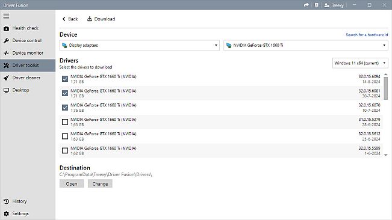Screen dimensions: 392x220
Task: Click the Treexy user account icon
Action: tap(327, 5)
